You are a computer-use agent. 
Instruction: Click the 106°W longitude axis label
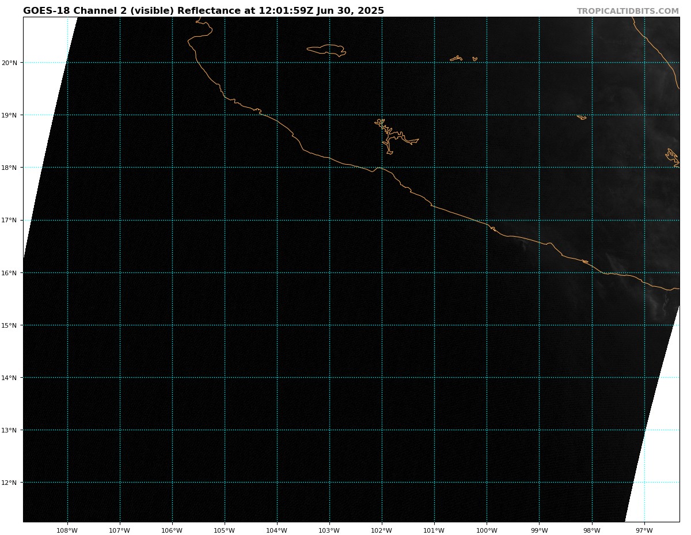[172, 530]
